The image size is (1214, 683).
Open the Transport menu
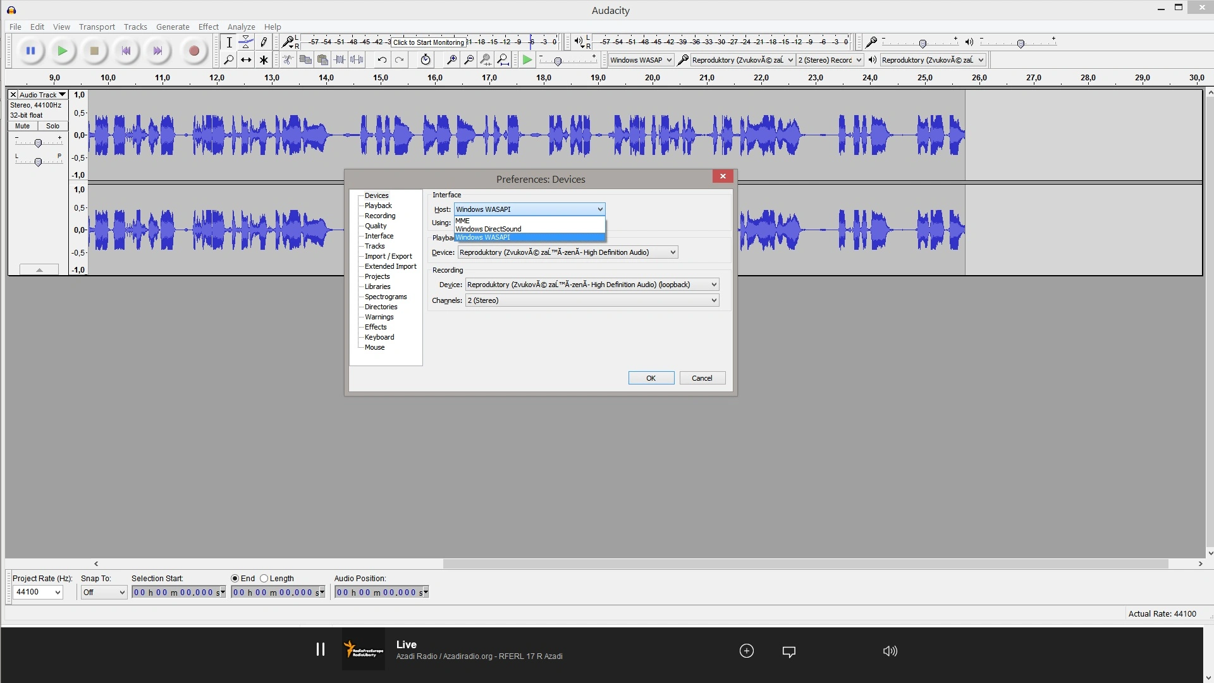97,27
